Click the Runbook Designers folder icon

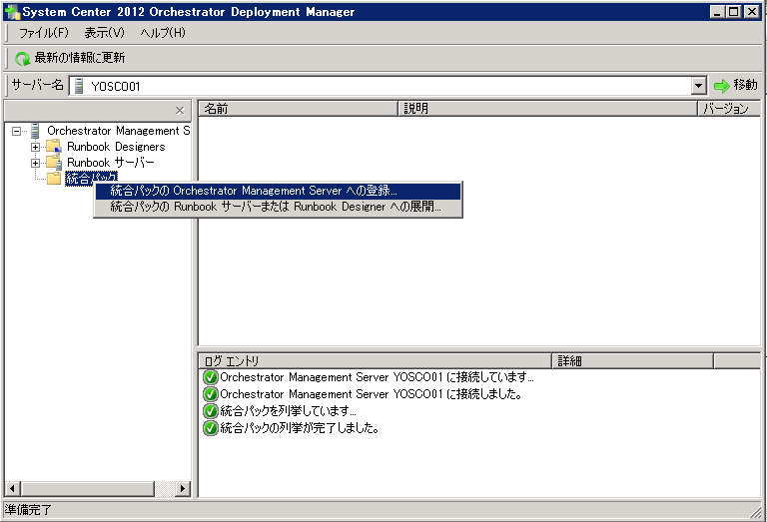click(54, 146)
